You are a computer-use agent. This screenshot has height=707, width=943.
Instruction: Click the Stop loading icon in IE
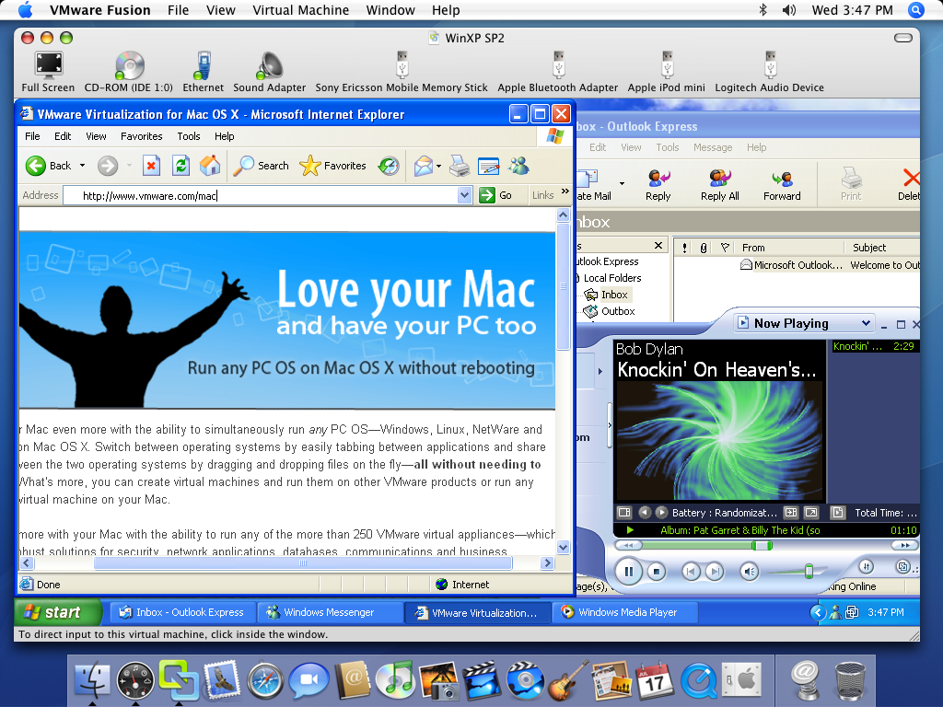(152, 166)
